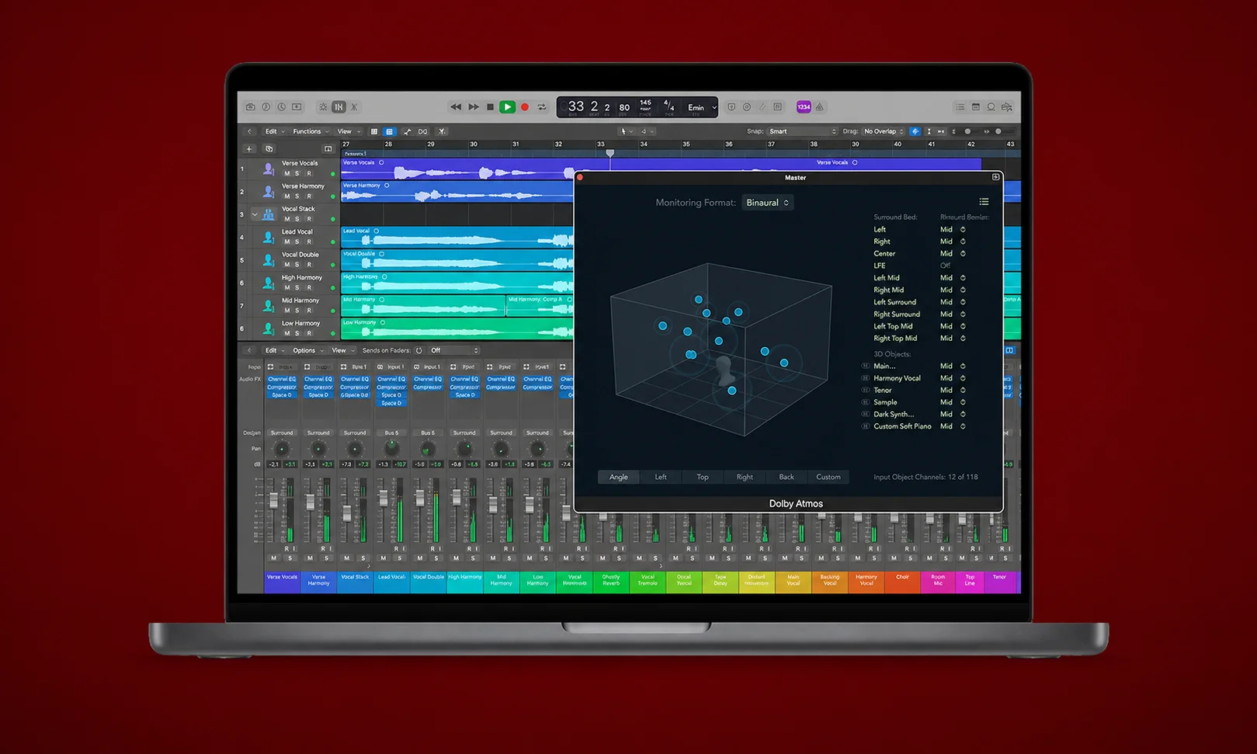Toggle the purple count-in 1234 button
Viewport: 1257px width, 754px height.
[804, 107]
